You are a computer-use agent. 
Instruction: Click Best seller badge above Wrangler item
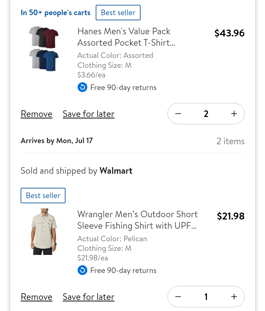tap(43, 196)
